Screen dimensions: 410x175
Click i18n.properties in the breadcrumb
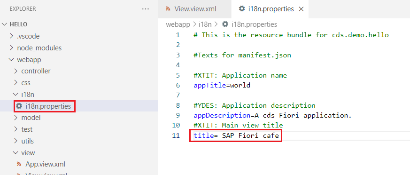tap(254, 24)
